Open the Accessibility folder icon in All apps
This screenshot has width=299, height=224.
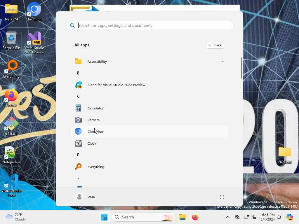tap(78, 61)
